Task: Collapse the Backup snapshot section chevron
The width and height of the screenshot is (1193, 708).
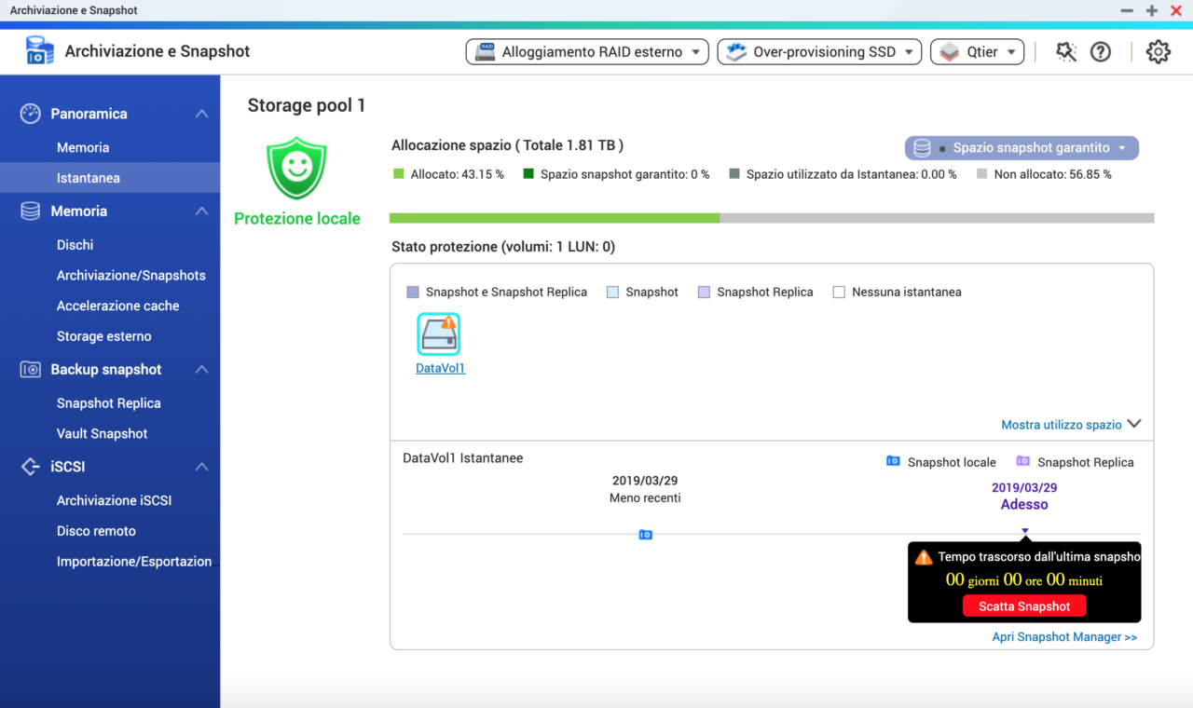Action: (x=201, y=370)
